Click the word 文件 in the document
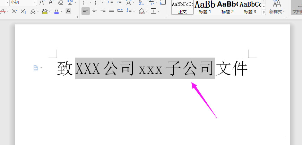The width and height of the screenshot is (302, 145). point(232,68)
